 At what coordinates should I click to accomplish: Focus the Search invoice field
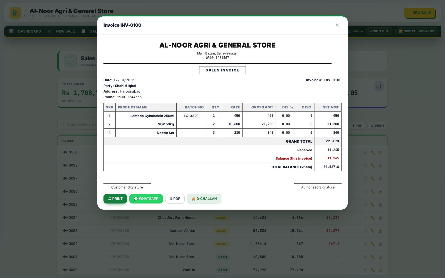[78, 124]
